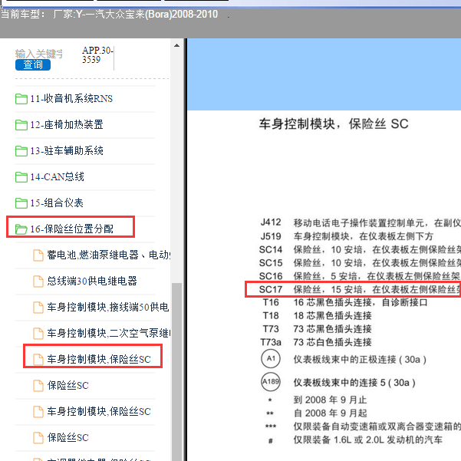Click the 仪表板线束中的正极连接 (30a) text

tap(360, 360)
